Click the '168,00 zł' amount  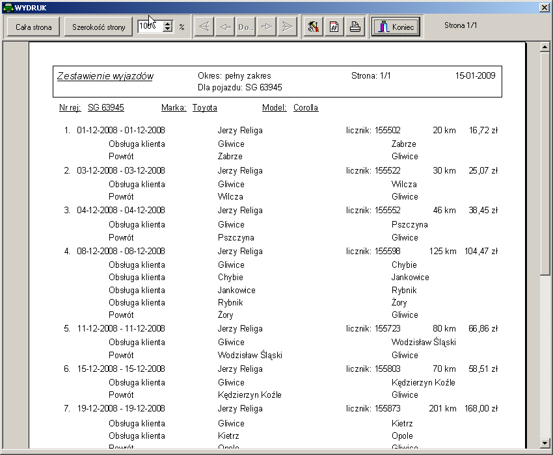[x=481, y=408]
